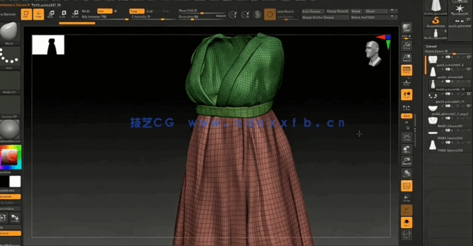This screenshot has width=473, height=246.
Task: Enable the Zsub button
Action: tap(150, 11)
